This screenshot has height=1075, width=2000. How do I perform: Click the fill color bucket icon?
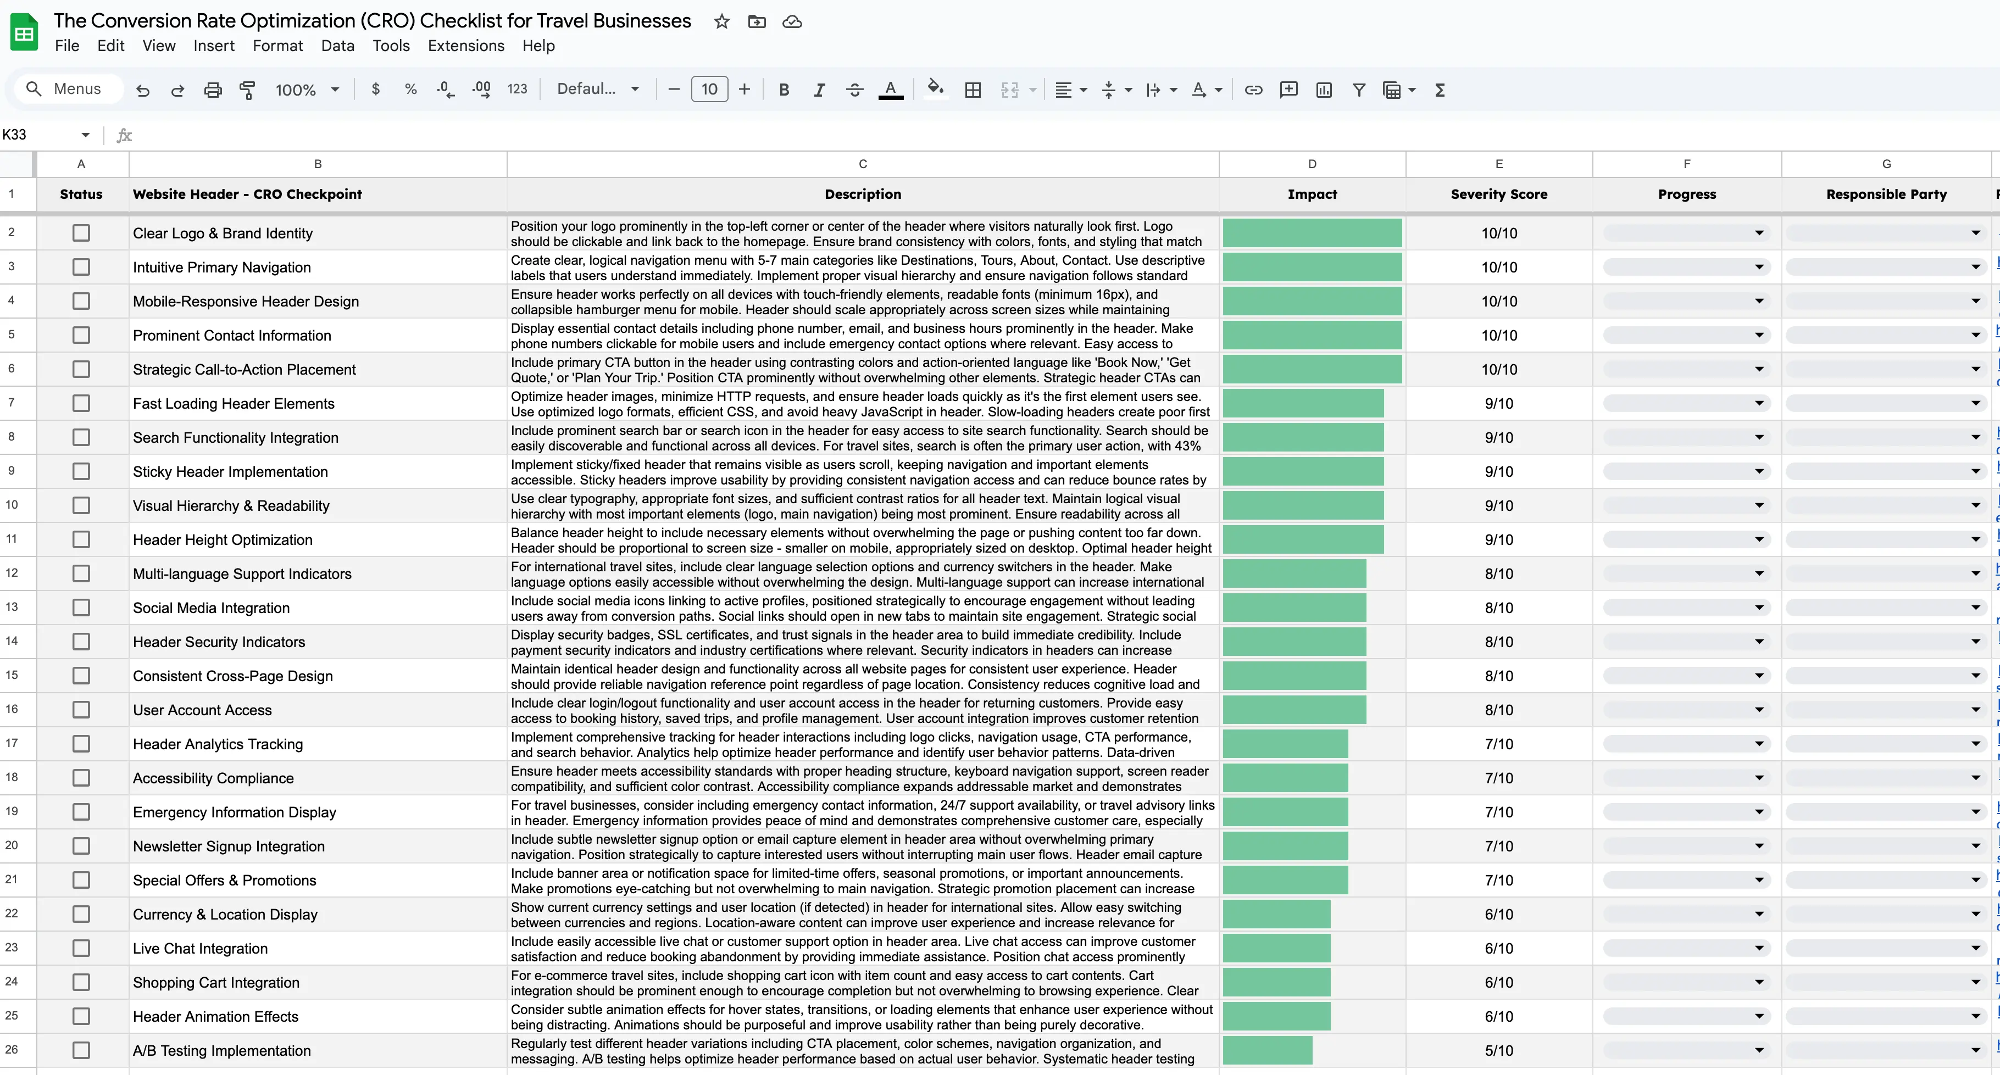point(936,89)
